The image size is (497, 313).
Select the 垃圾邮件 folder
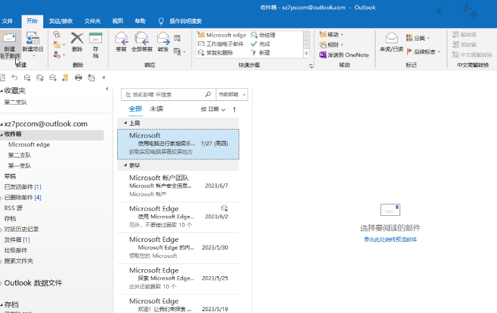pos(15,250)
